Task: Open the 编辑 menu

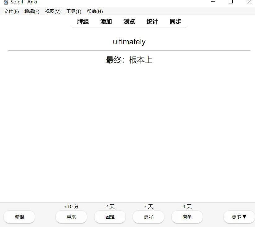Action: coord(32,11)
